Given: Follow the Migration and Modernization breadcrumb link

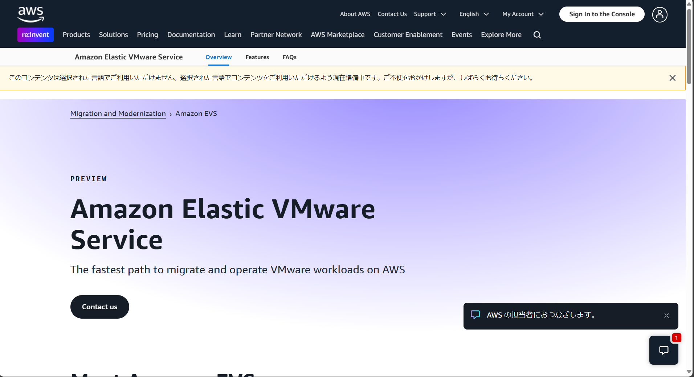Looking at the screenshot, I should [x=118, y=113].
